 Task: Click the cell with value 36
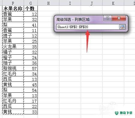coord(31,63)
